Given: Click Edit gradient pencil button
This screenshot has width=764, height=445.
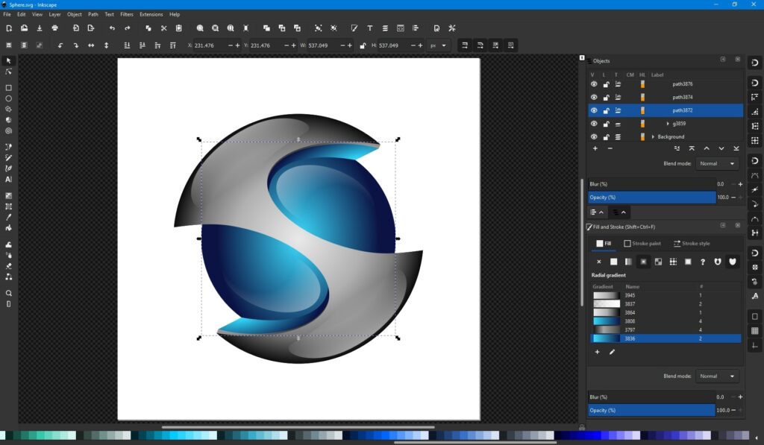Looking at the screenshot, I should (x=612, y=352).
